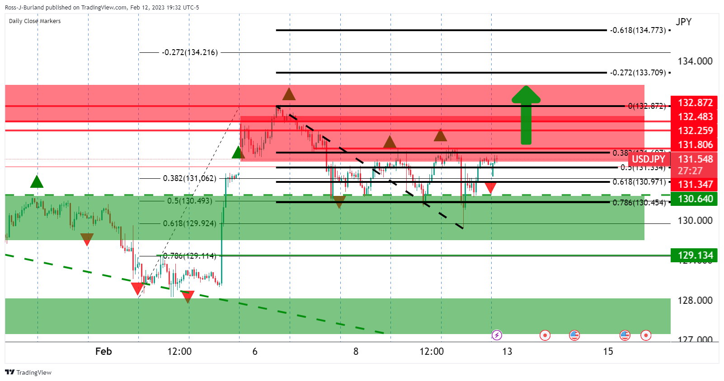Click the -0.272(134.216) Fibonacci label
This screenshot has height=381, width=724.
click(190, 52)
